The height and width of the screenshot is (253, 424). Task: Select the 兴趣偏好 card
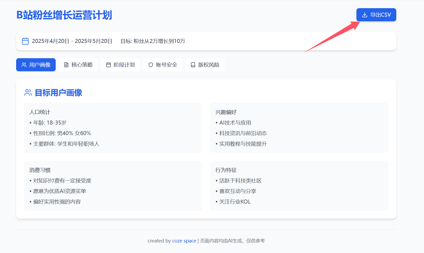pos(299,128)
